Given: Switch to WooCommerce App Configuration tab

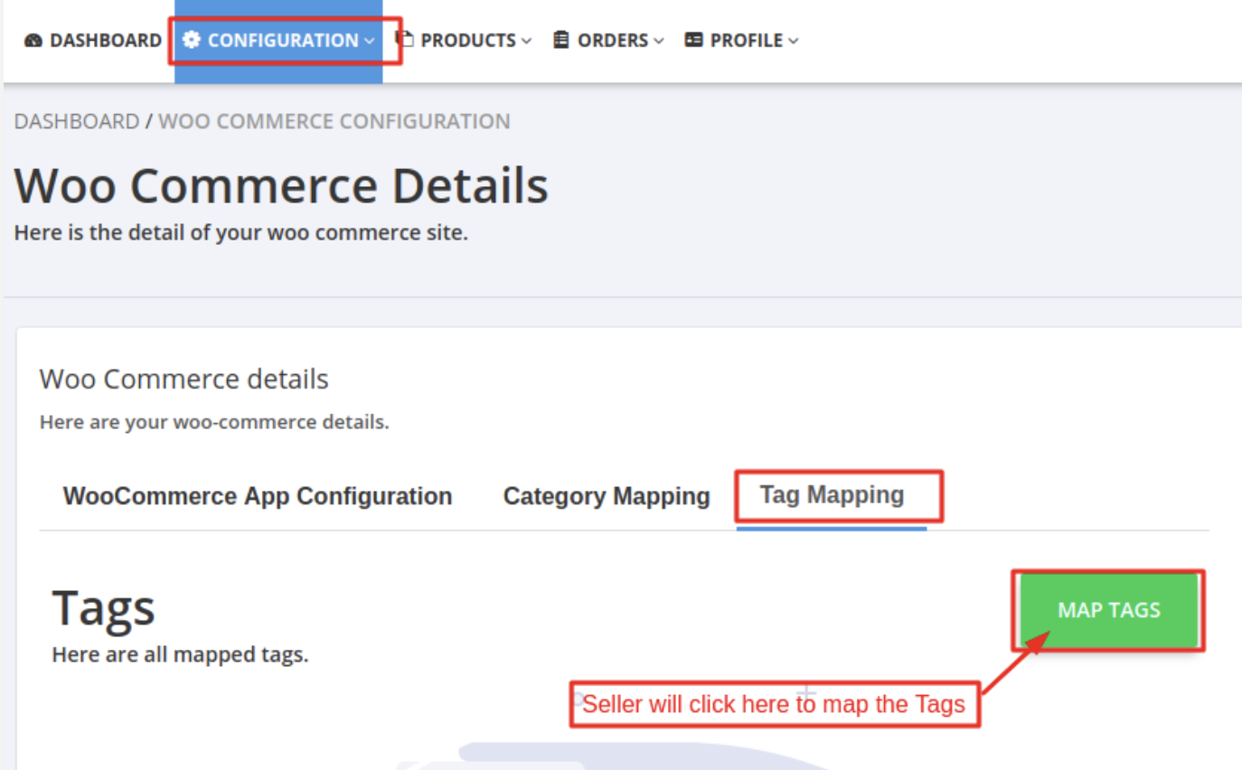Looking at the screenshot, I should point(258,496).
